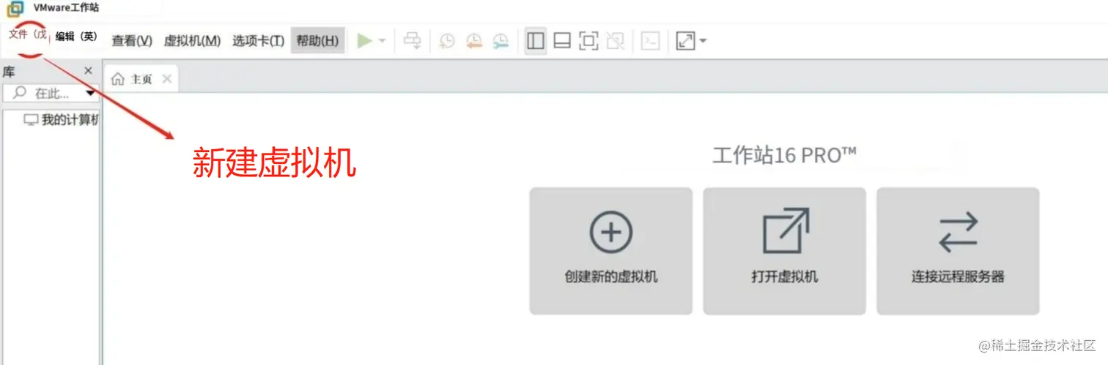Screen dimensions: 1108x365
Task: Click the 工作站16 PRO™ heading
Action: tap(785, 155)
